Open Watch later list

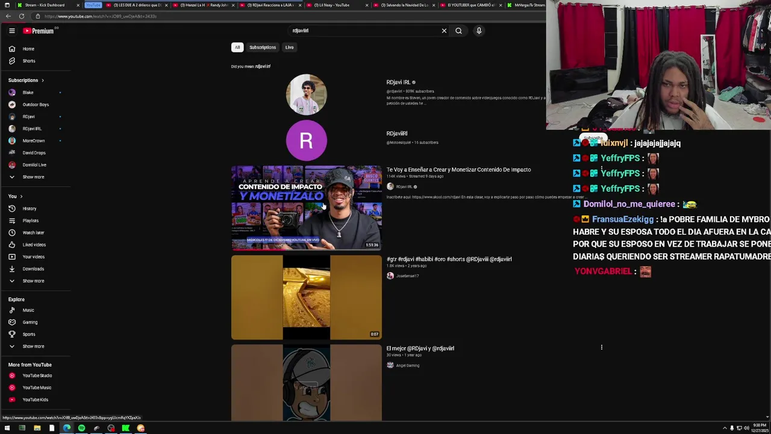[35, 233]
